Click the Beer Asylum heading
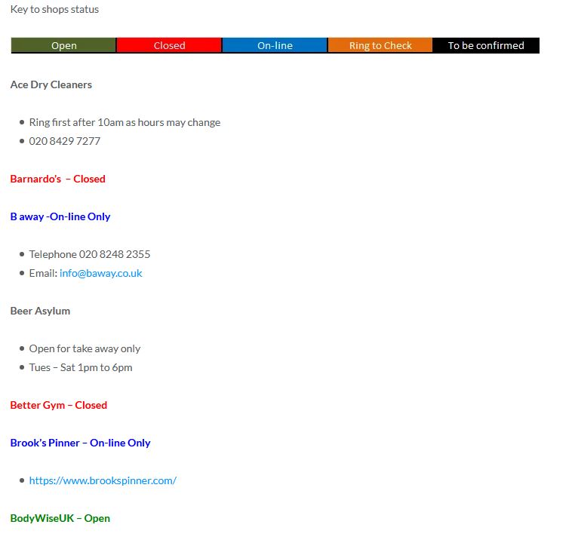575x543 pixels. (x=40, y=311)
